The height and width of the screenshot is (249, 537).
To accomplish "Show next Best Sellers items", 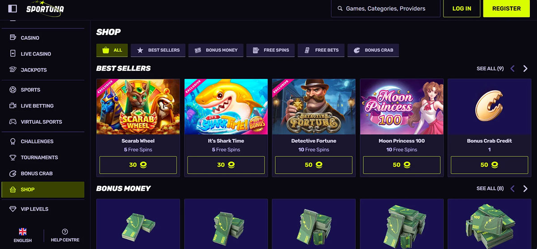I will (x=525, y=69).
